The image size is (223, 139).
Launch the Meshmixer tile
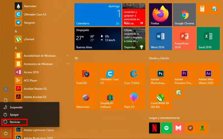click(86, 98)
